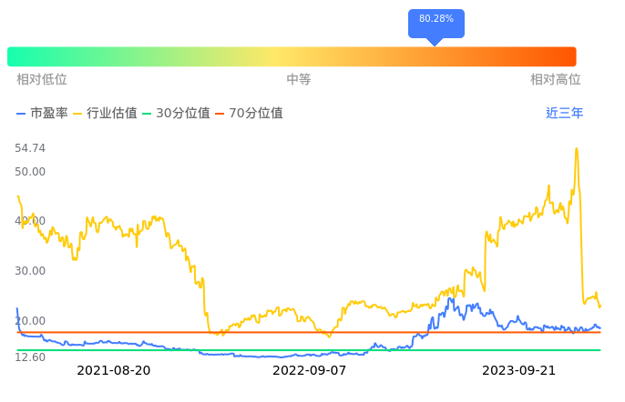Click the green-to-orange valuation gradient bar
625x402 pixels.
pyautogui.click(x=292, y=56)
